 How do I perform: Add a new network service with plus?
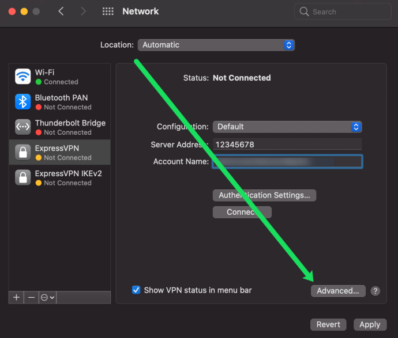(17, 297)
